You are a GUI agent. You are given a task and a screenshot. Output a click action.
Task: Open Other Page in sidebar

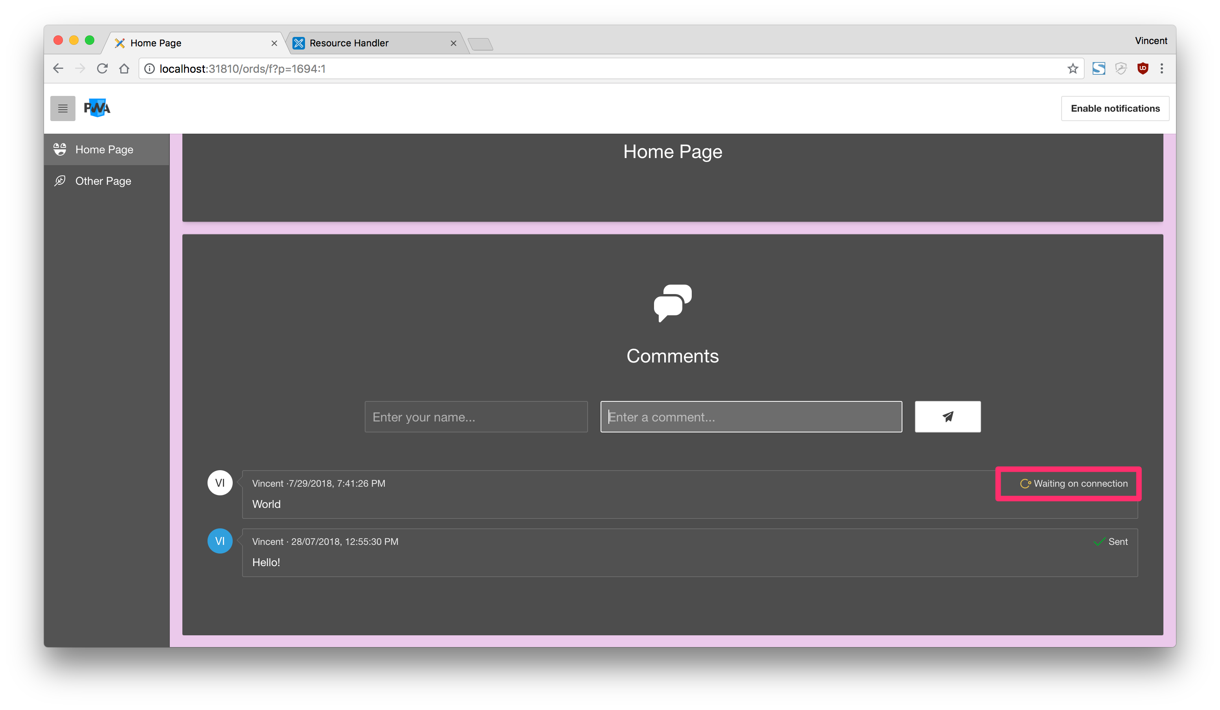click(103, 181)
